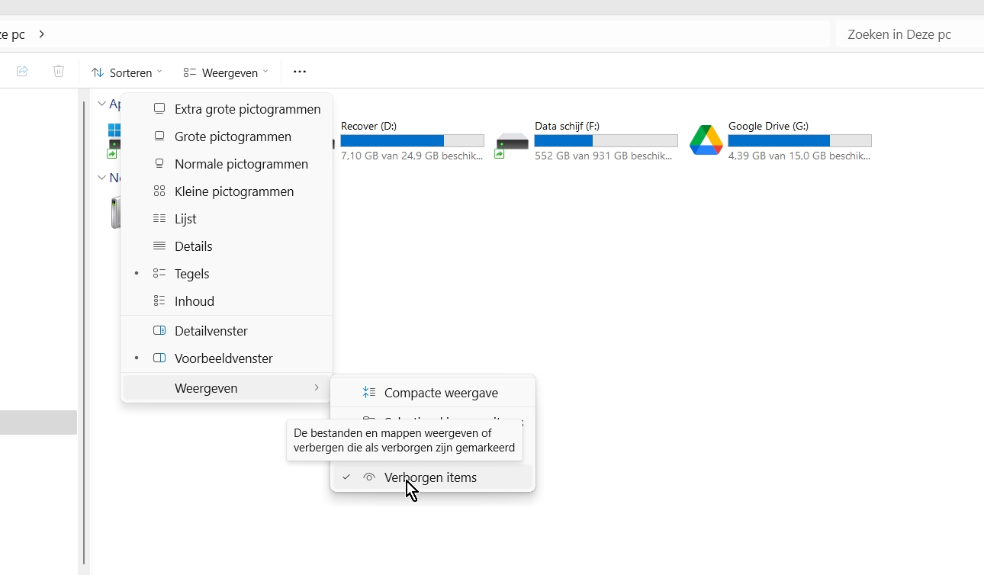Screen dimensions: 984x575
Task: Toggle the Verborgen items option
Action: click(x=430, y=477)
